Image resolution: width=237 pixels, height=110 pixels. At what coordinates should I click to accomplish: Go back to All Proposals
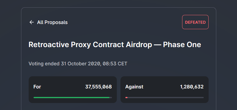tap(48, 22)
